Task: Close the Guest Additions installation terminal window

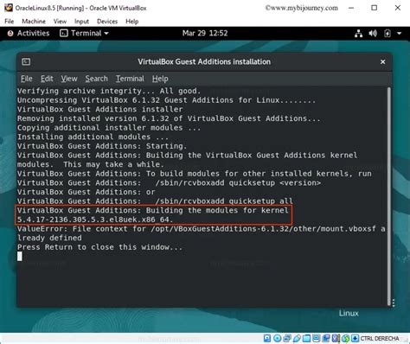Action: [x=382, y=62]
